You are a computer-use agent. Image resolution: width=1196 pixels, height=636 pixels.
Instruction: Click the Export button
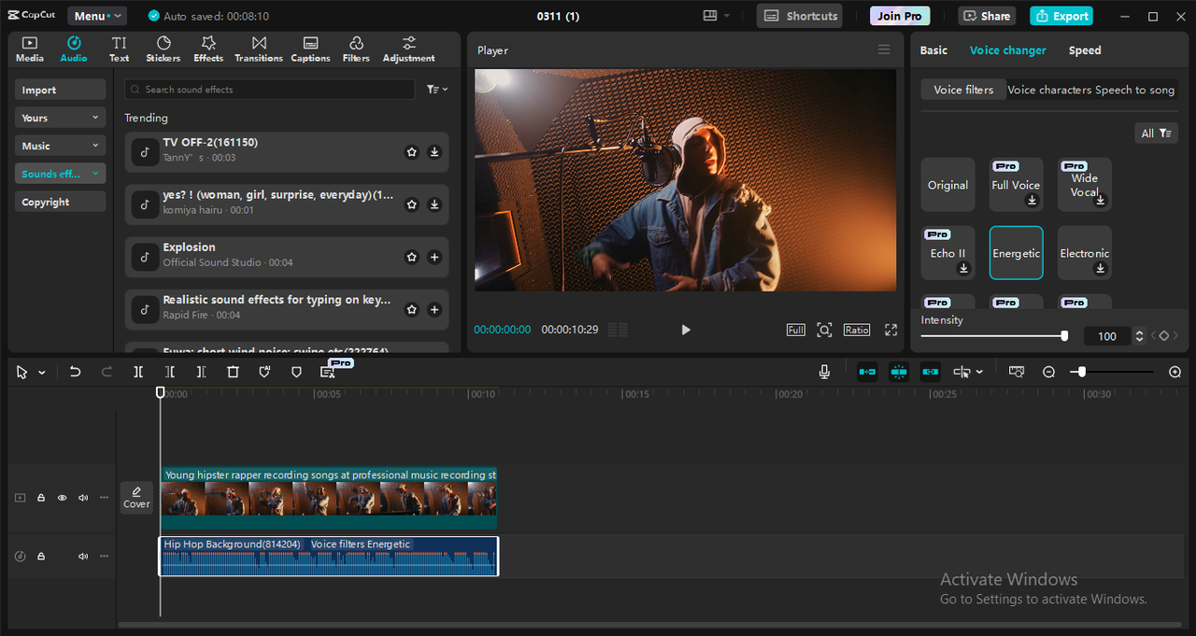pos(1061,16)
